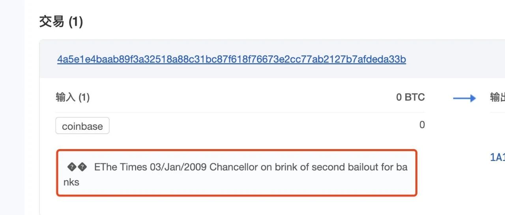Open the partially visible 1A1 output address
Screen dimensions: 505x215
click(x=497, y=158)
